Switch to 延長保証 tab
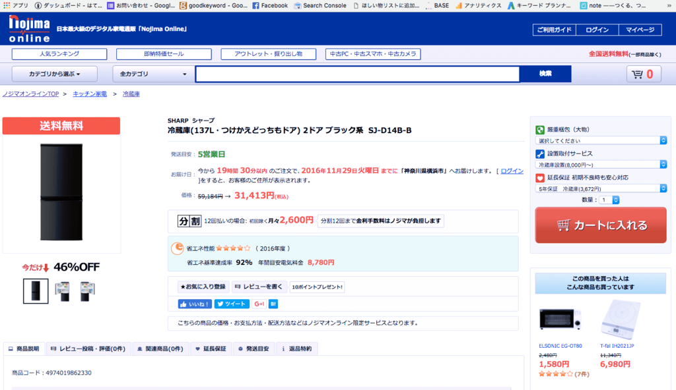The image size is (676, 390). coord(211,348)
